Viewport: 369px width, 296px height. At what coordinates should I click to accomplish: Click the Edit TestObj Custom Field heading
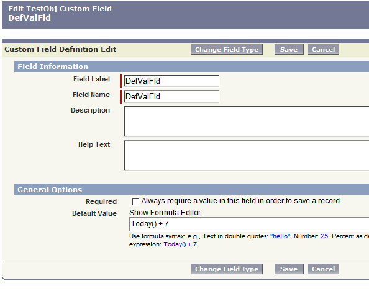pos(60,9)
